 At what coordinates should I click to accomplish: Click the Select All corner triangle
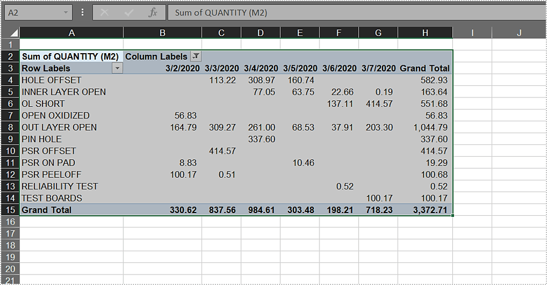click(x=13, y=33)
